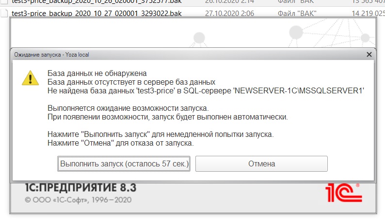Click the "Ожидание запуска - Yoza local" title bar
The height and width of the screenshot is (224, 385).
pyautogui.click(x=145, y=55)
